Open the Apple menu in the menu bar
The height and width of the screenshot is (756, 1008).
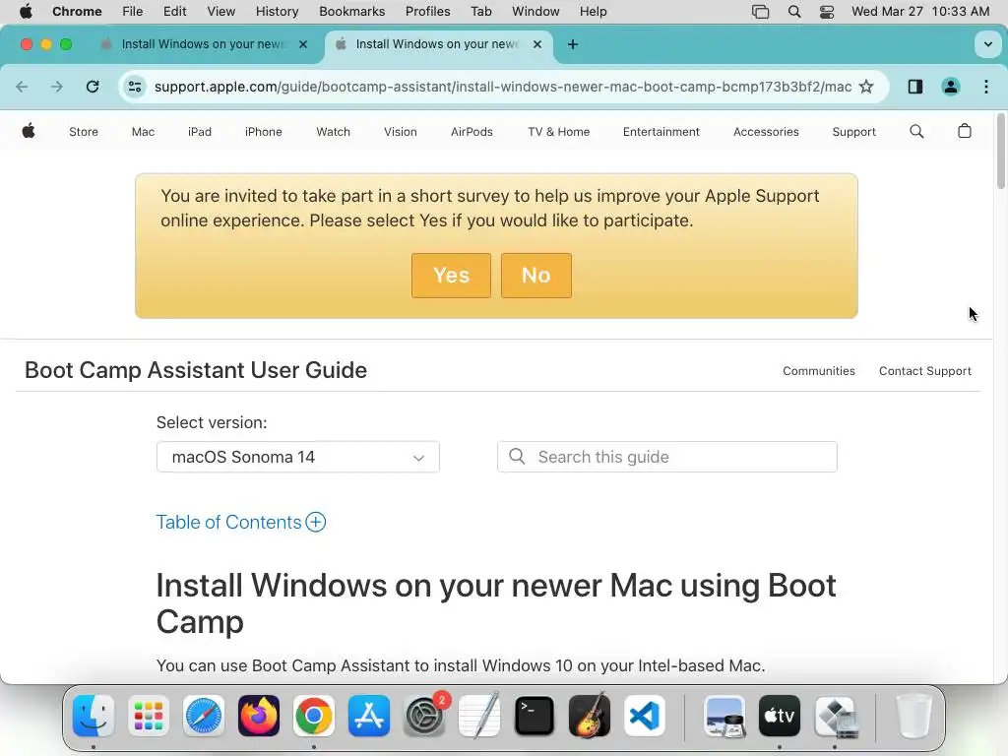point(26,12)
